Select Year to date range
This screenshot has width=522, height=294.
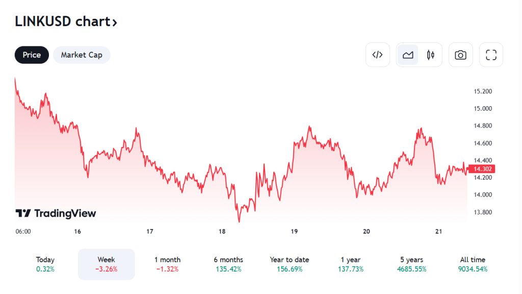pyautogui.click(x=290, y=264)
